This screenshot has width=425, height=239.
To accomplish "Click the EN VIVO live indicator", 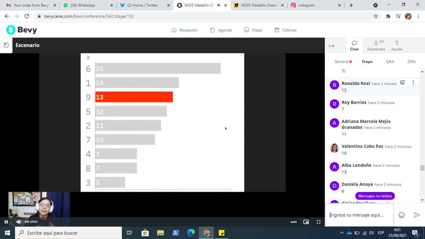I will (x=31, y=222).
